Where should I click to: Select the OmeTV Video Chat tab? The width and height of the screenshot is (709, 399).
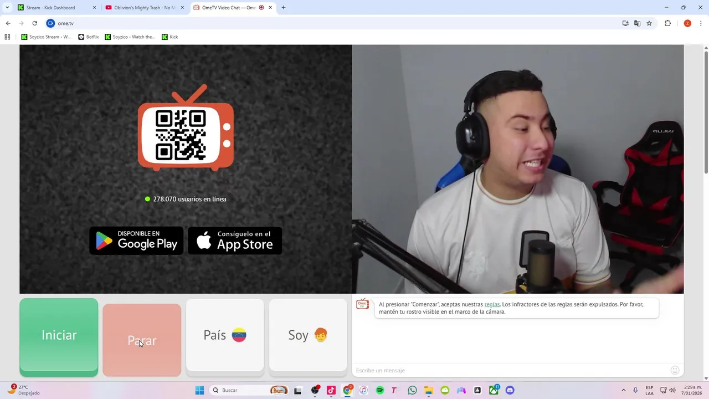coord(233,8)
